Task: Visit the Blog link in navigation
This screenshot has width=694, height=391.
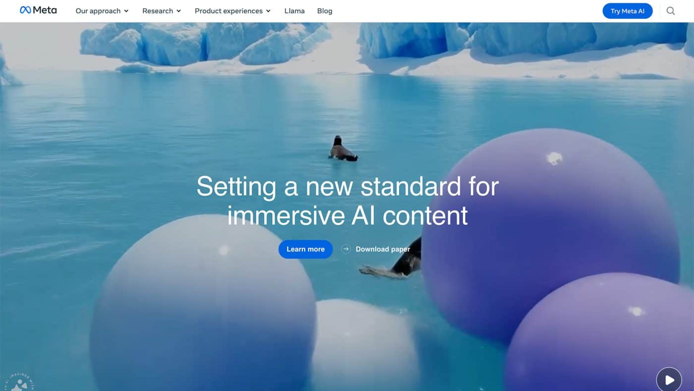Action: [x=325, y=11]
